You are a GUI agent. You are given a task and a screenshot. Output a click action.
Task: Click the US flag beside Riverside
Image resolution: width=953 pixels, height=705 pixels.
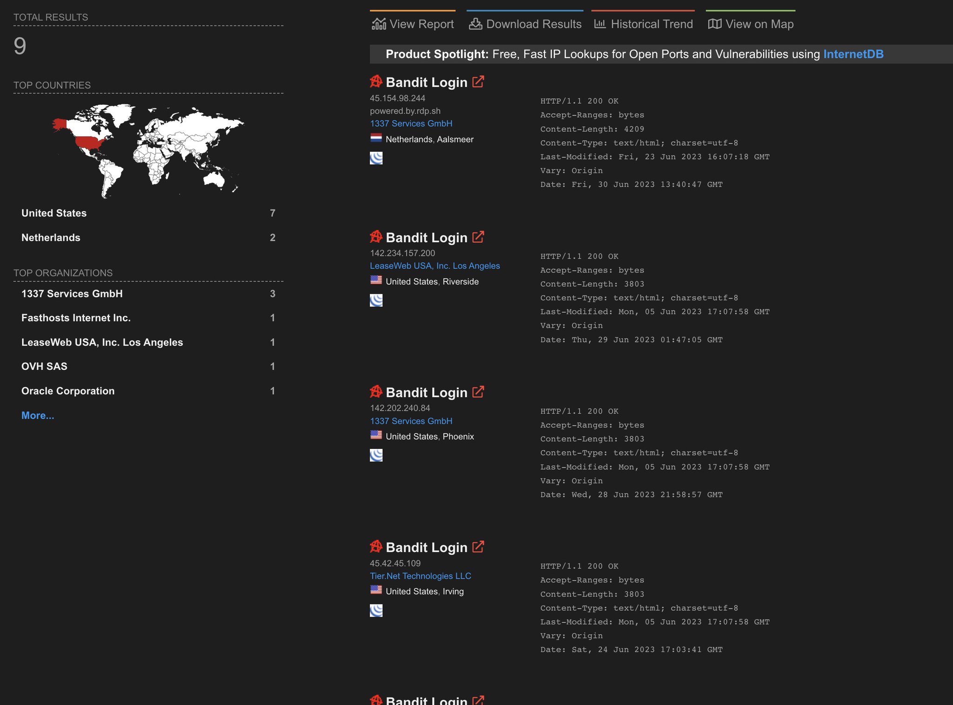tap(376, 281)
